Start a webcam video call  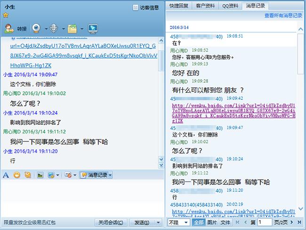[x=36, y=28]
